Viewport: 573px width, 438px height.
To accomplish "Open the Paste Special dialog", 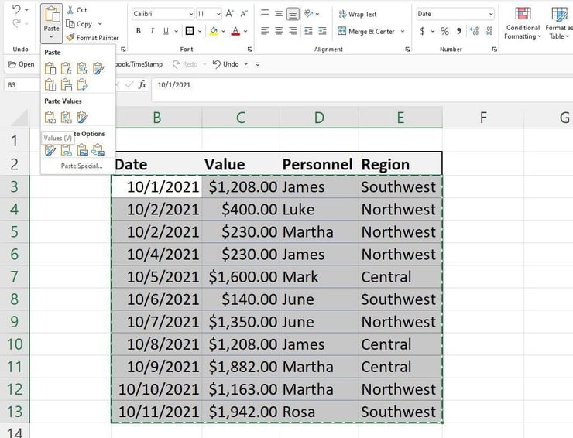I will 81,166.
